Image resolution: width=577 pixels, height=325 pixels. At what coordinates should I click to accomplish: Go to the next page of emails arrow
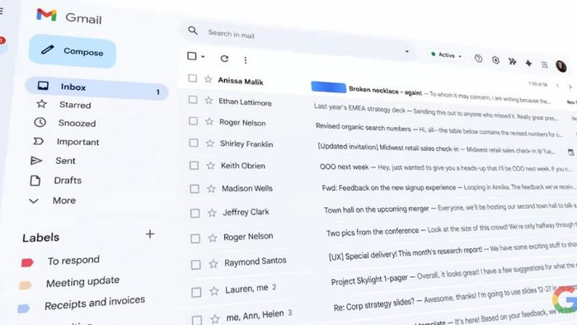570,87
